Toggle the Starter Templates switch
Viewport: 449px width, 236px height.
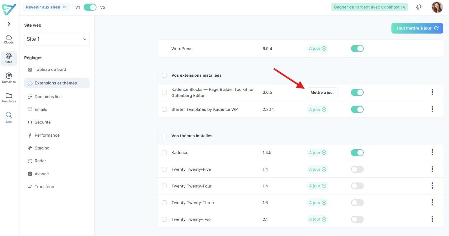pyautogui.click(x=357, y=109)
